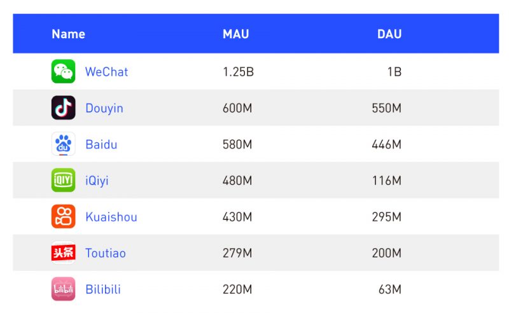This screenshot has height=318, width=509.
Task: Click the Douyin music note icon
Action: coord(63,107)
